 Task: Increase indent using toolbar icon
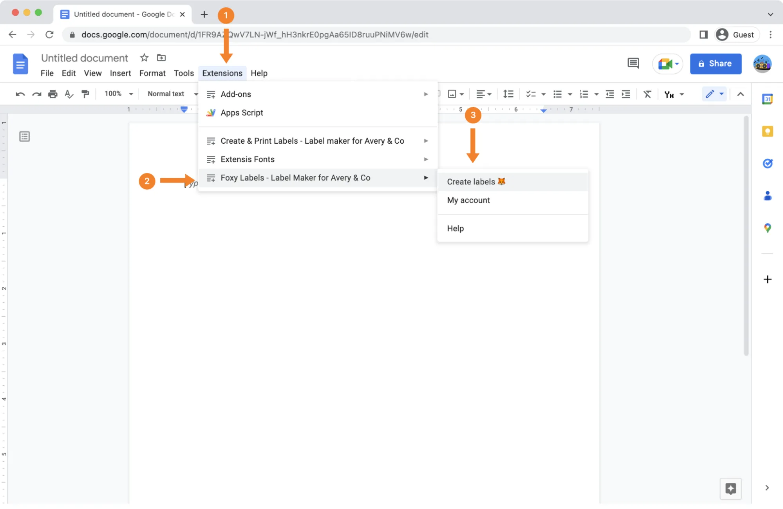[626, 94]
